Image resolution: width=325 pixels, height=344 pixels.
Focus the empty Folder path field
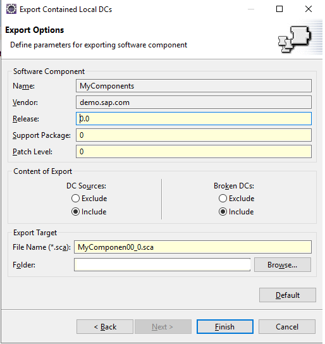pos(162,265)
